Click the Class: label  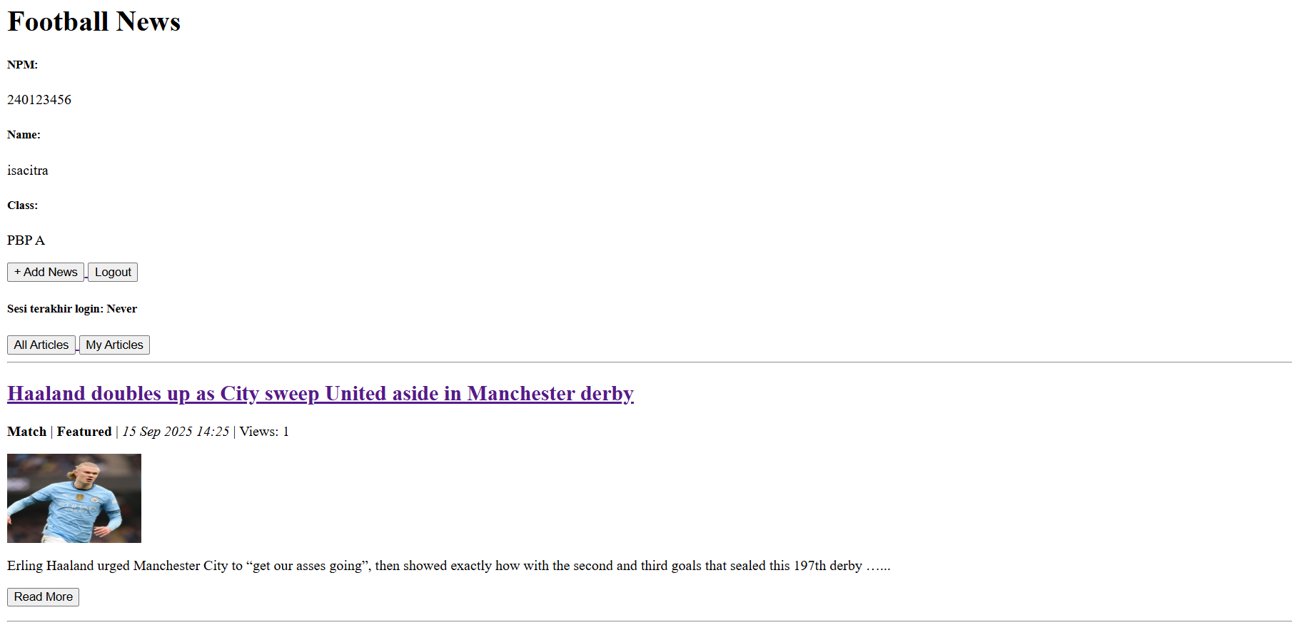point(22,205)
